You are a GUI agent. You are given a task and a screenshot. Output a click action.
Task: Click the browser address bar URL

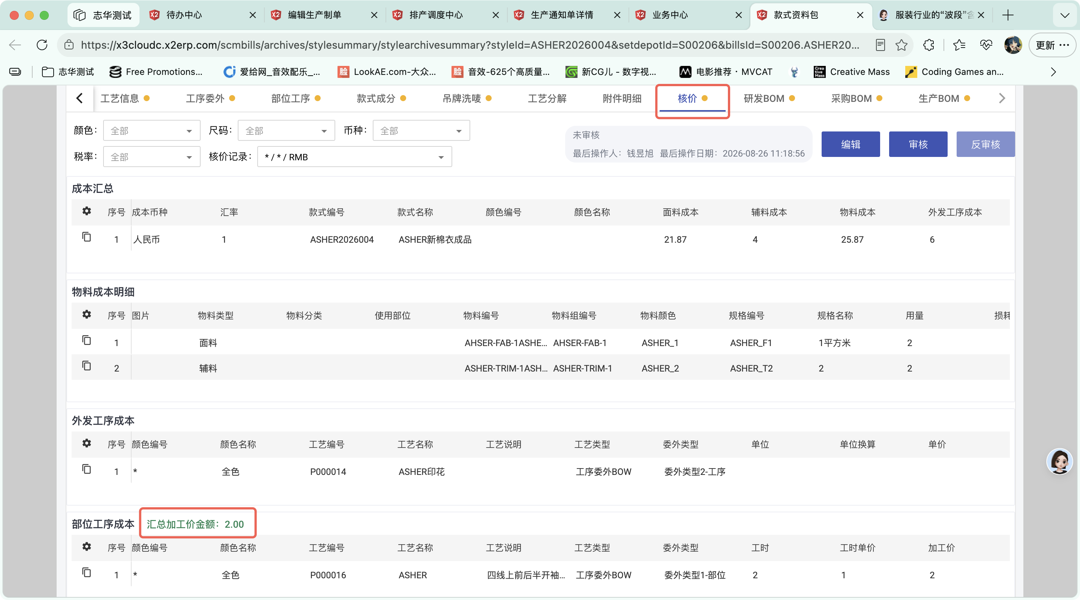pyautogui.click(x=469, y=45)
